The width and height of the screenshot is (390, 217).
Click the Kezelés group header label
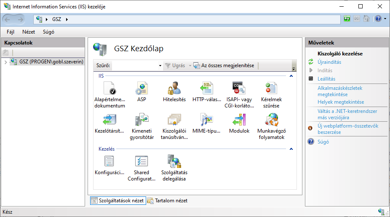107,149
